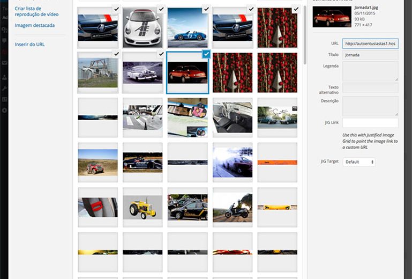Select the motor scooter at sunset thumbnail
Viewport: 412px width, 279px height.
click(x=233, y=207)
